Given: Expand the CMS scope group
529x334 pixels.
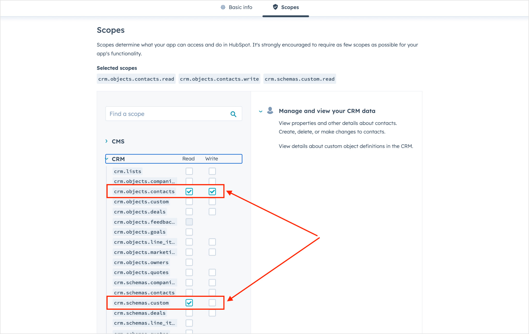Looking at the screenshot, I should click(x=106, y=141).
